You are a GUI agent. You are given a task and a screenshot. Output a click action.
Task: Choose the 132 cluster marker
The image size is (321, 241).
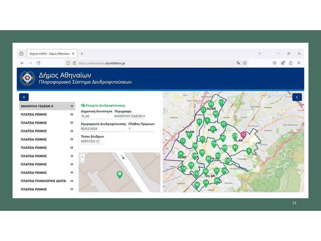pos(196,174)
